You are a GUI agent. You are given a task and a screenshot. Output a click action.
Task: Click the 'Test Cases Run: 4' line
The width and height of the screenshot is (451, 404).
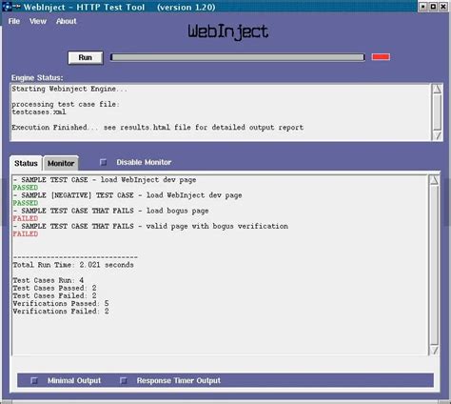[49, 280]
